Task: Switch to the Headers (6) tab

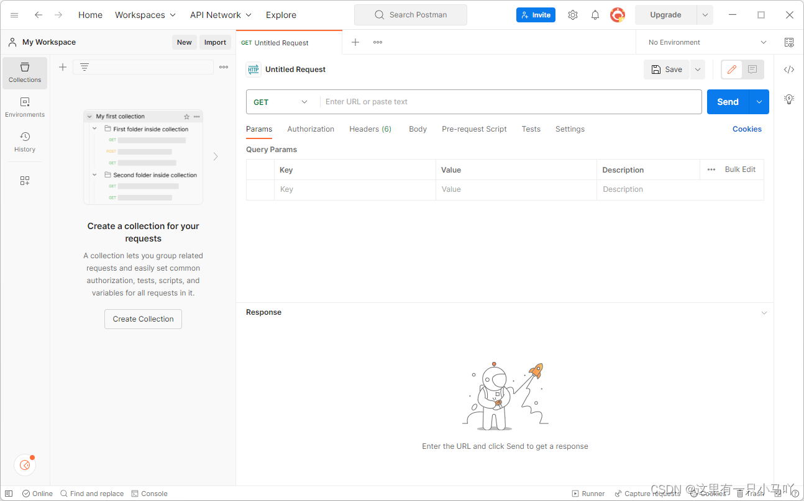Action: 370,129
